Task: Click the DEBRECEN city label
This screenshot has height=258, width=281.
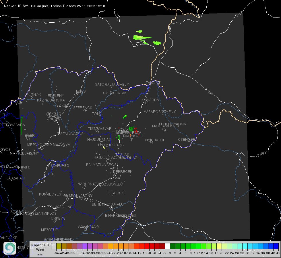Action: [x=123, y=171]
